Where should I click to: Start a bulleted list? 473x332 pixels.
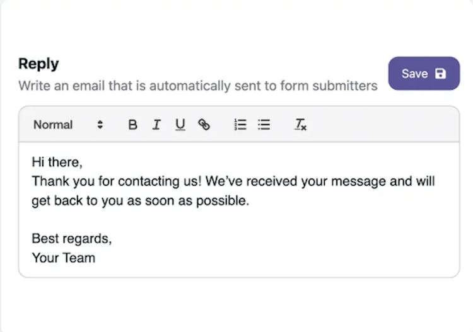tap(264, 125)
